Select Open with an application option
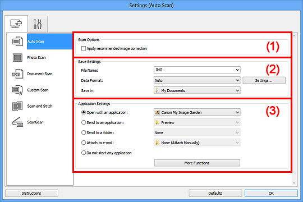This screenshot has width=303, height=202. 84,112
